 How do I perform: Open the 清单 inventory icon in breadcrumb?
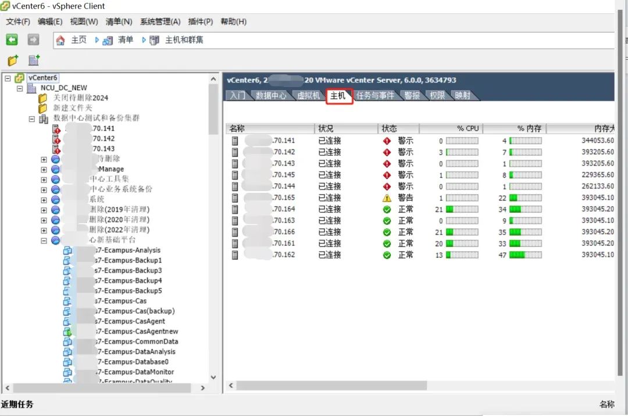[108, 41]
